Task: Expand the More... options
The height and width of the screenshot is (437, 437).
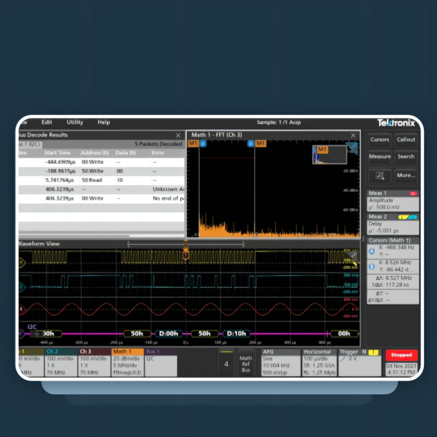Action: (x=406, y=175)
